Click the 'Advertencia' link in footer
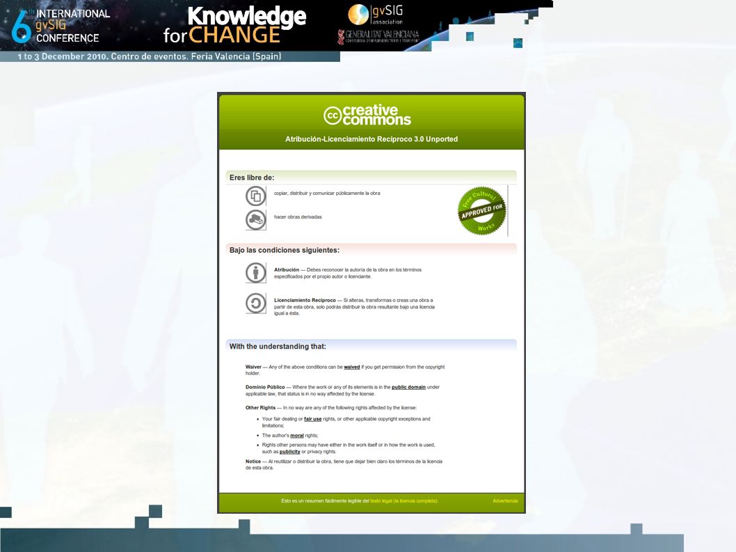This screenshot has width=736, height=552. [505, 500]
